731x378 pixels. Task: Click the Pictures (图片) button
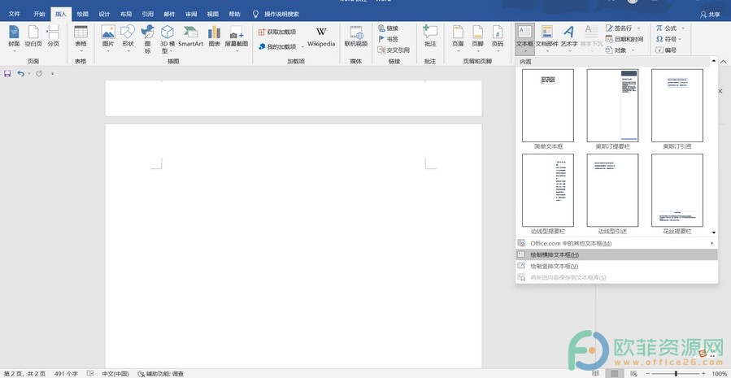tap(108, 38)
